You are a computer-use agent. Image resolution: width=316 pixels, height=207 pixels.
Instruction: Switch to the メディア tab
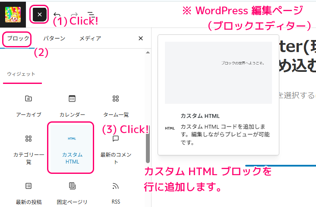[90, 38]
